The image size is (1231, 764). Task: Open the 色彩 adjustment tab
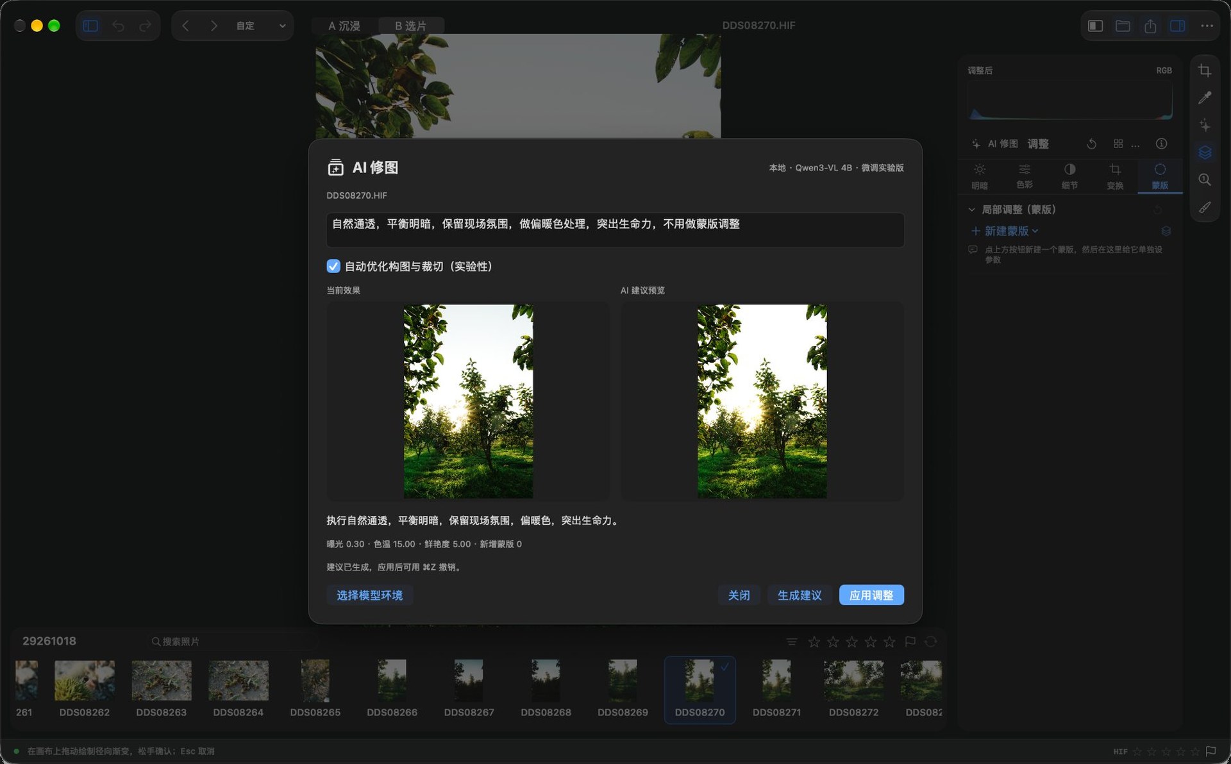[1025, 176]
